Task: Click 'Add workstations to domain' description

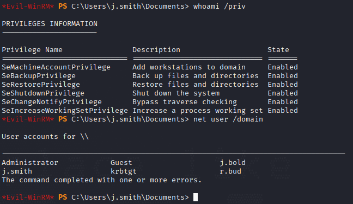Action: pyautogui.click(x=189, y=67)
